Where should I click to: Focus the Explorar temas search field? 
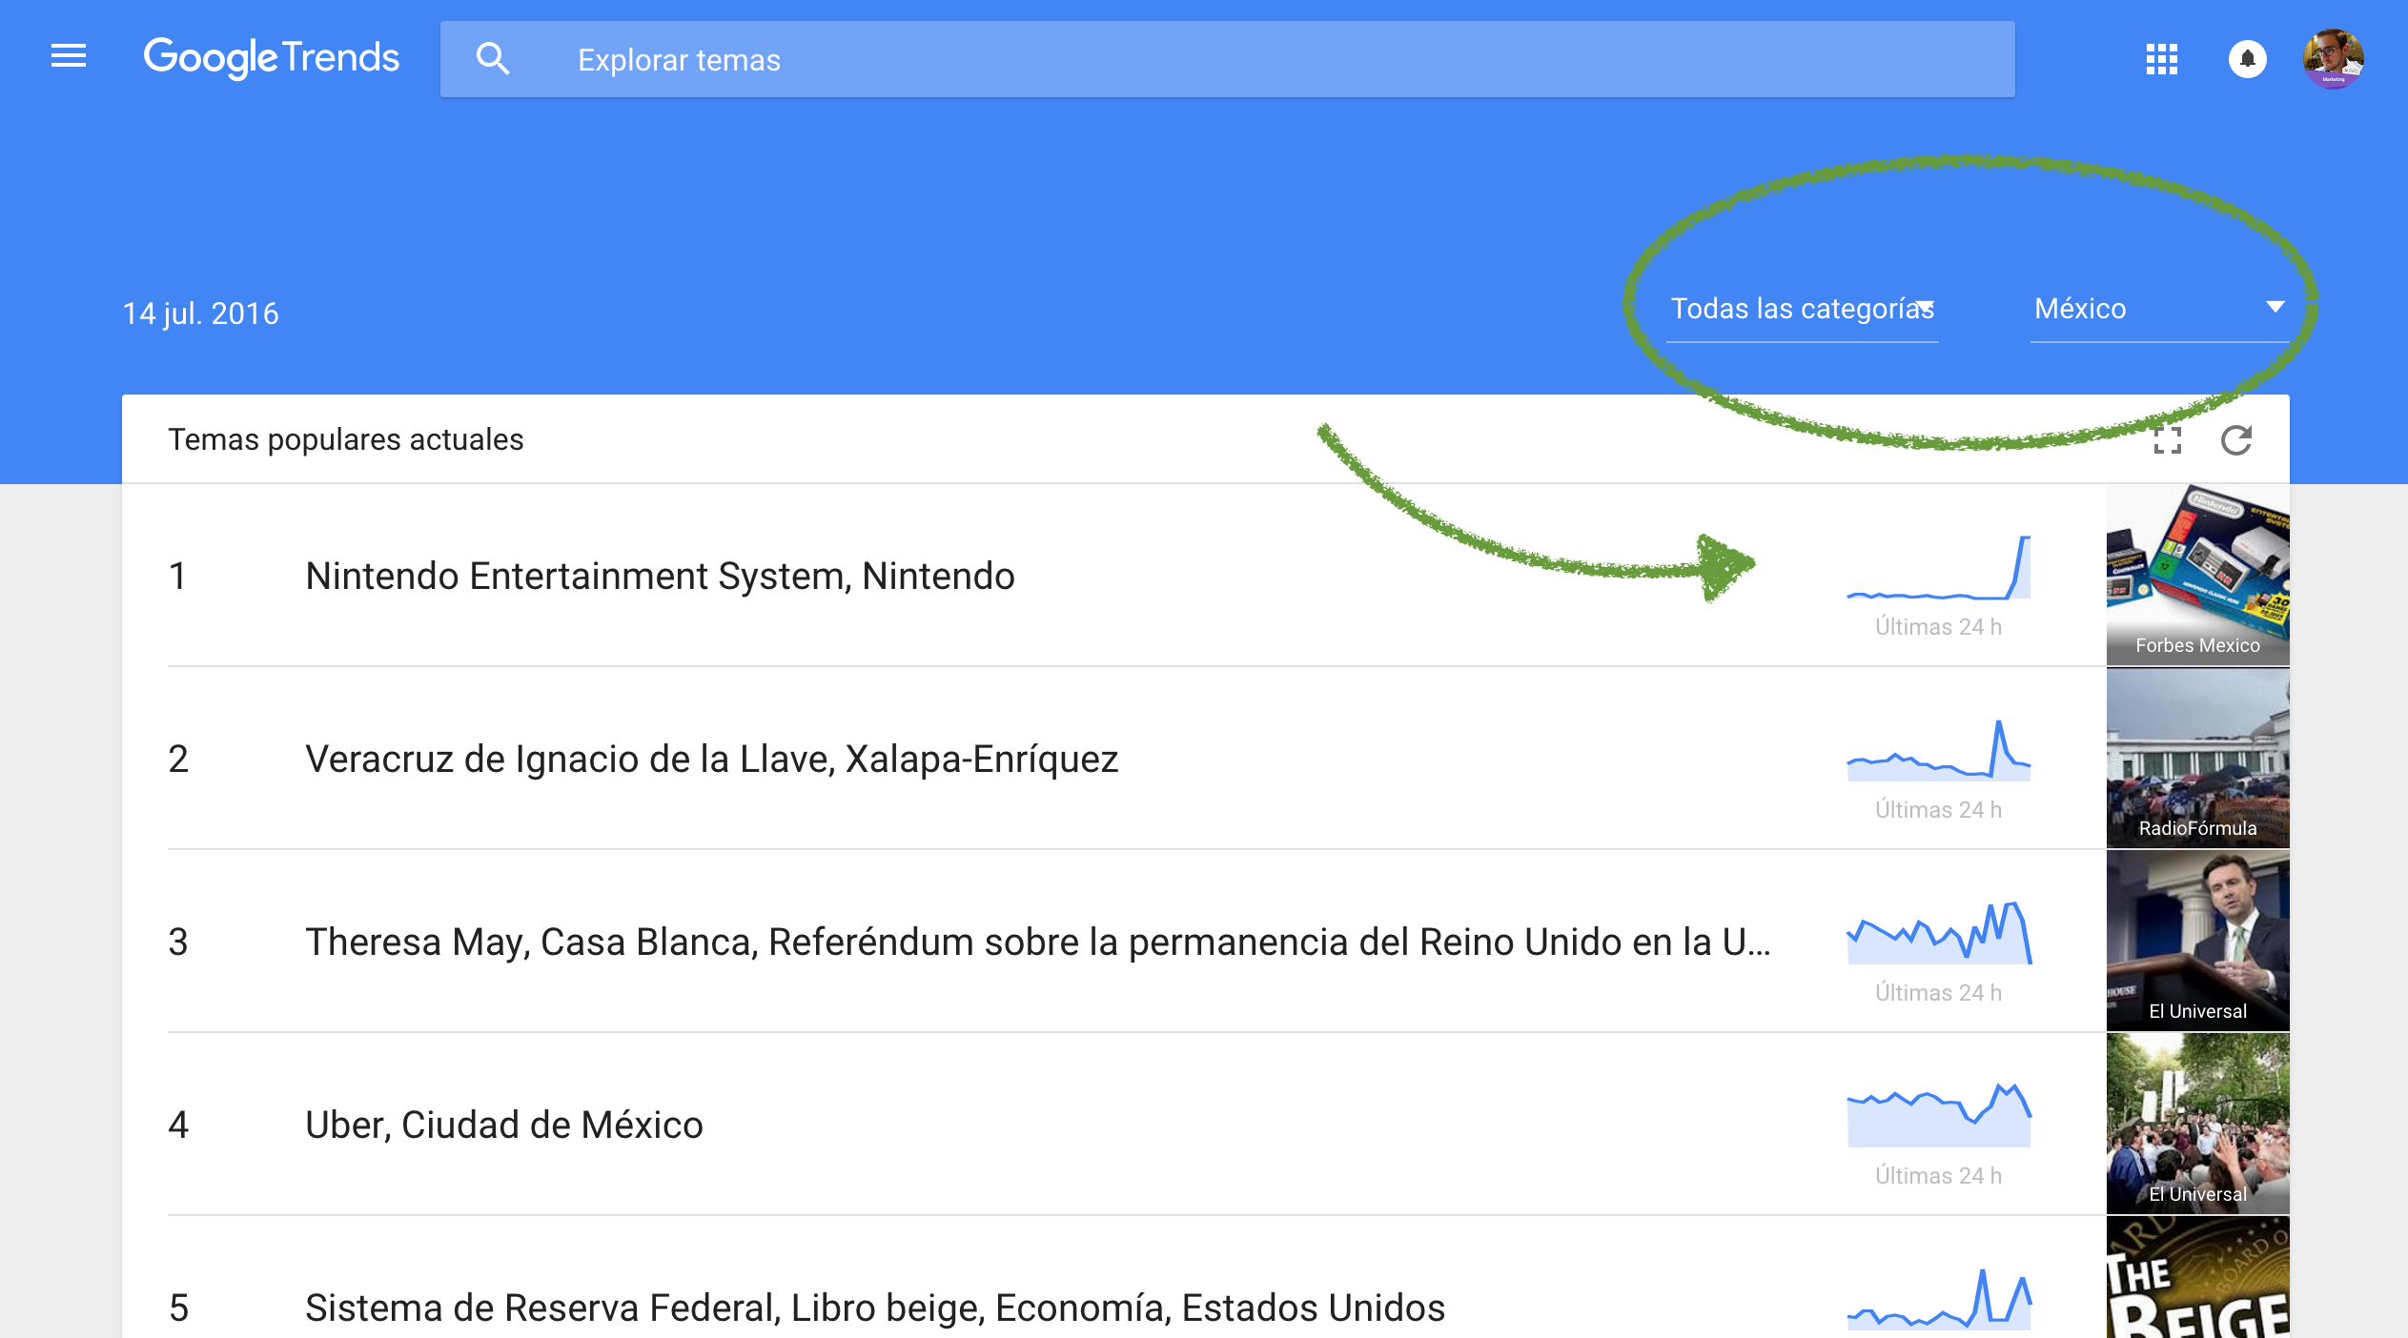pyautogui.click(x=1228, y=59)
